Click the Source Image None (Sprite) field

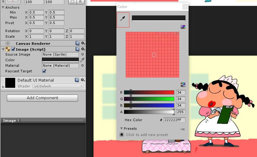60,54
